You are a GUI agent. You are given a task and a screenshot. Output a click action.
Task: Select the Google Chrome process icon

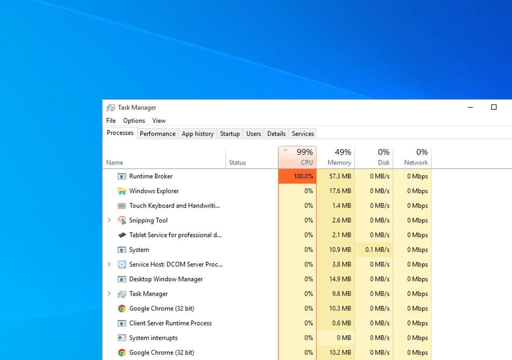coord(122,308)
